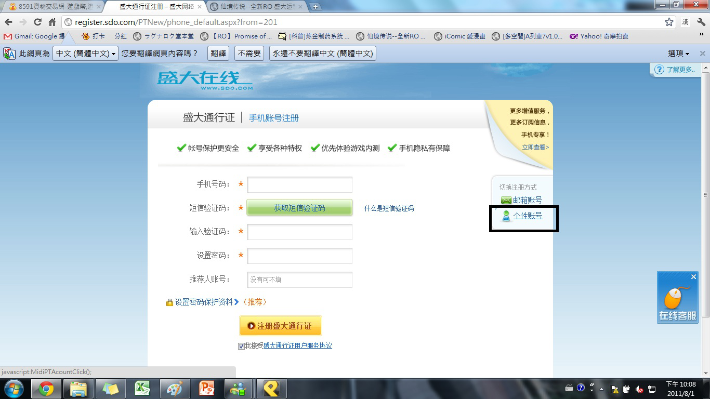Switch to the 仙境传说 全新RO tab

(x=255, y=7)
